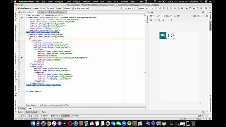Screen dimensions: 226x127
Task: Click zoom to fit screen in preview
Action: pos(202,16)
